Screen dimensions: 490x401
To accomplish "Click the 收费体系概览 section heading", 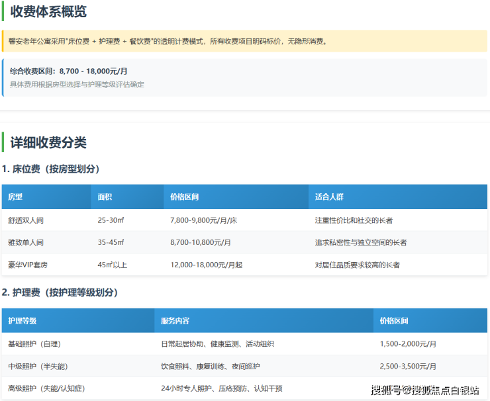I will pos(48,11).
